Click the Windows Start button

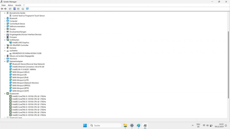coord(85,126)
